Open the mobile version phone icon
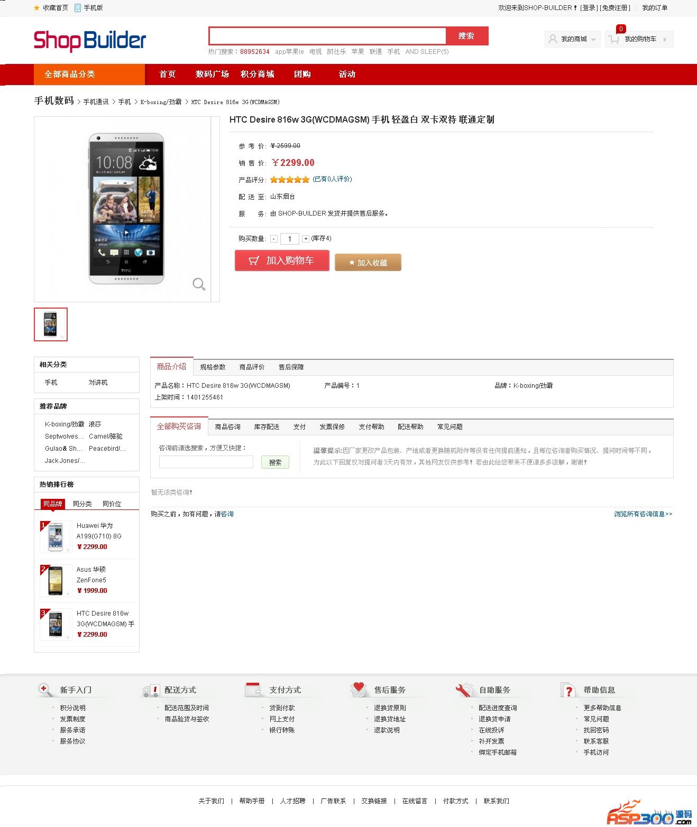The height and width of the screenshot is (827, 697). [x=78, y=8]
